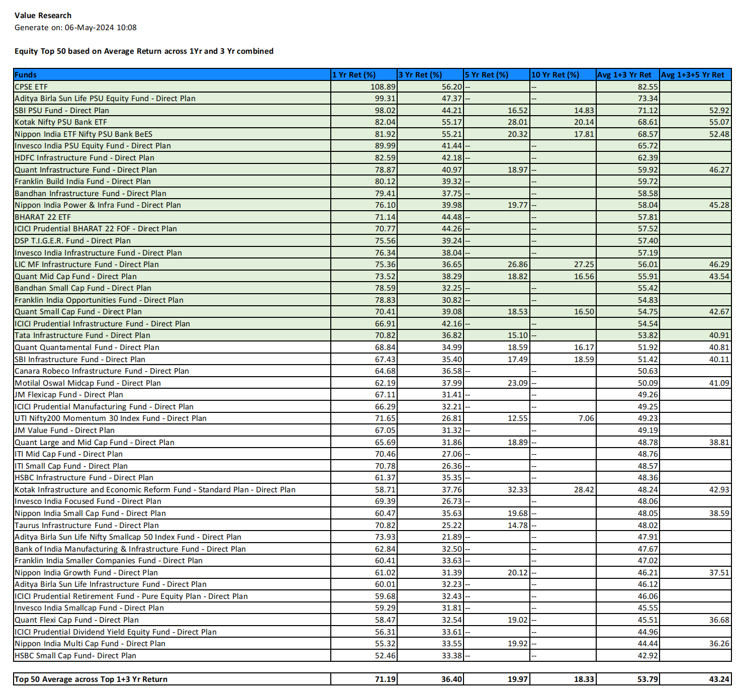
Task: Click 'Quant Large and Mid Cap Fund' row
Action: 373,442
